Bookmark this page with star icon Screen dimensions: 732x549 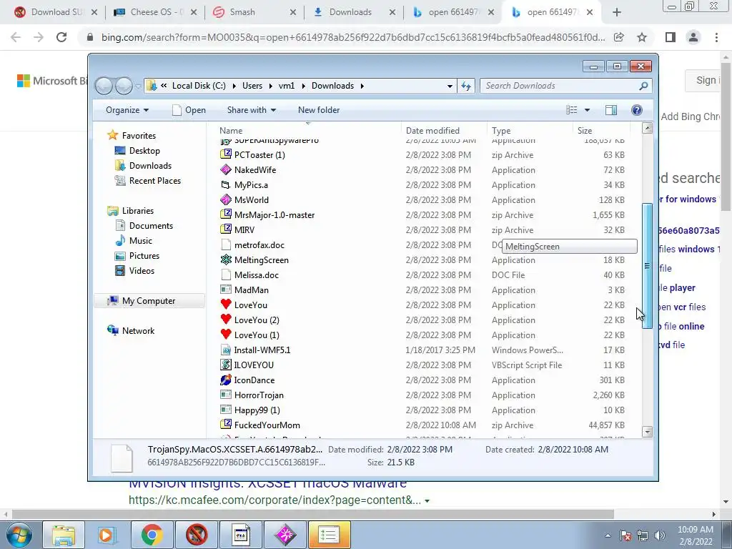coord(642,37)
